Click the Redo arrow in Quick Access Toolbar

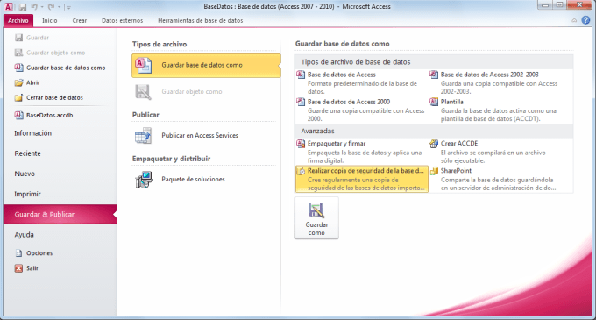(x=52, y=7)
